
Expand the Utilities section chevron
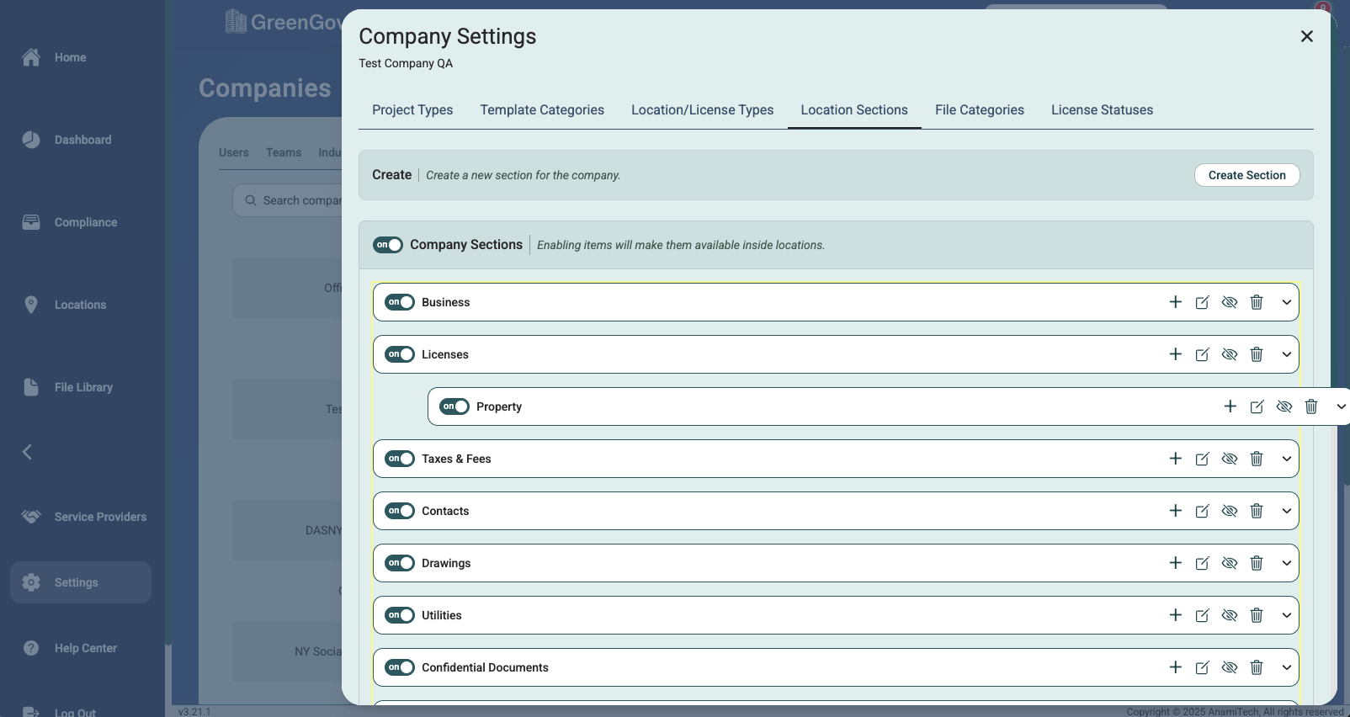coord(1287,615)
